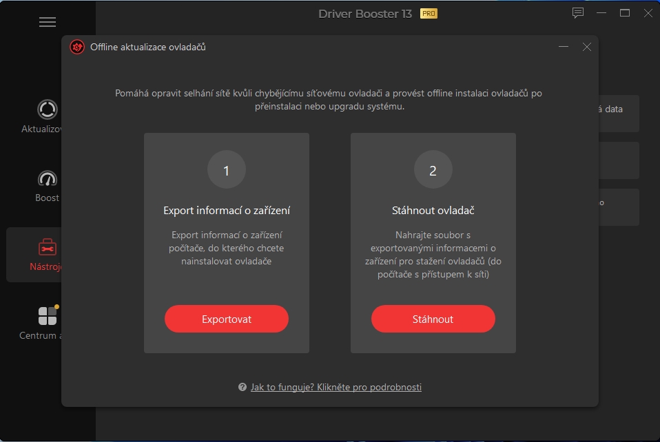Image resolution: width=660 pixels, height=442 pixels.
Task: Open the Boost gauge icon in the sidebar
Action: [x=48, y=178]
